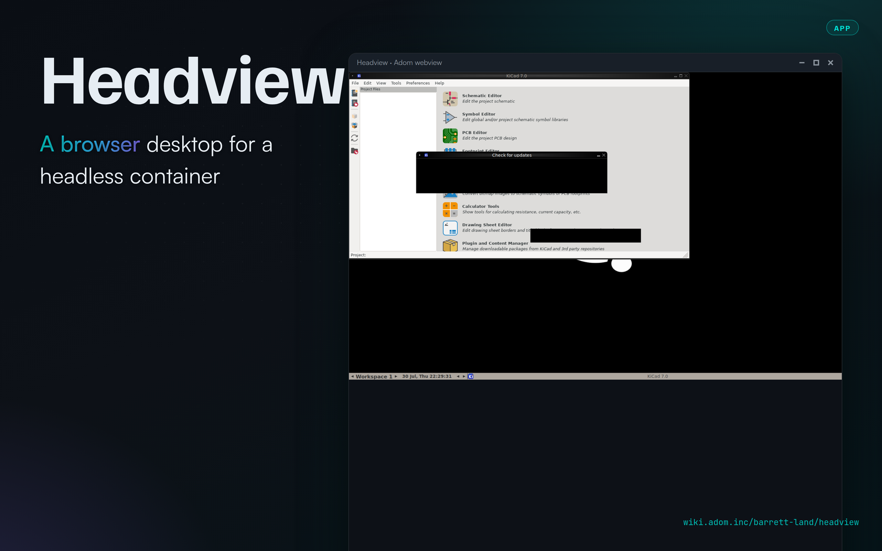Switch to previous workspace with the left arrow
882x551 pixels.
352,376
